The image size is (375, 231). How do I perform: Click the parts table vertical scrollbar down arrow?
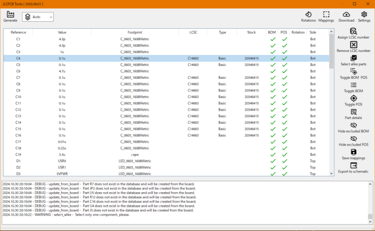[x=332, y=173]
